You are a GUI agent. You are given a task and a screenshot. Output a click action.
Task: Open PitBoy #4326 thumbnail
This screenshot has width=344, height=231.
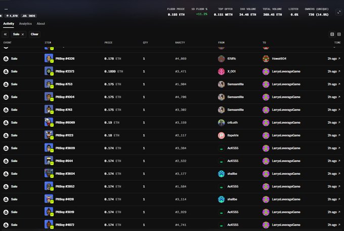pyautogui.click(x=49, y=58)
